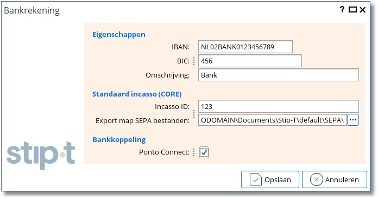Click the dotted handle beside Incasso ID
378x199 pixels.
click(x=194, y=113)
